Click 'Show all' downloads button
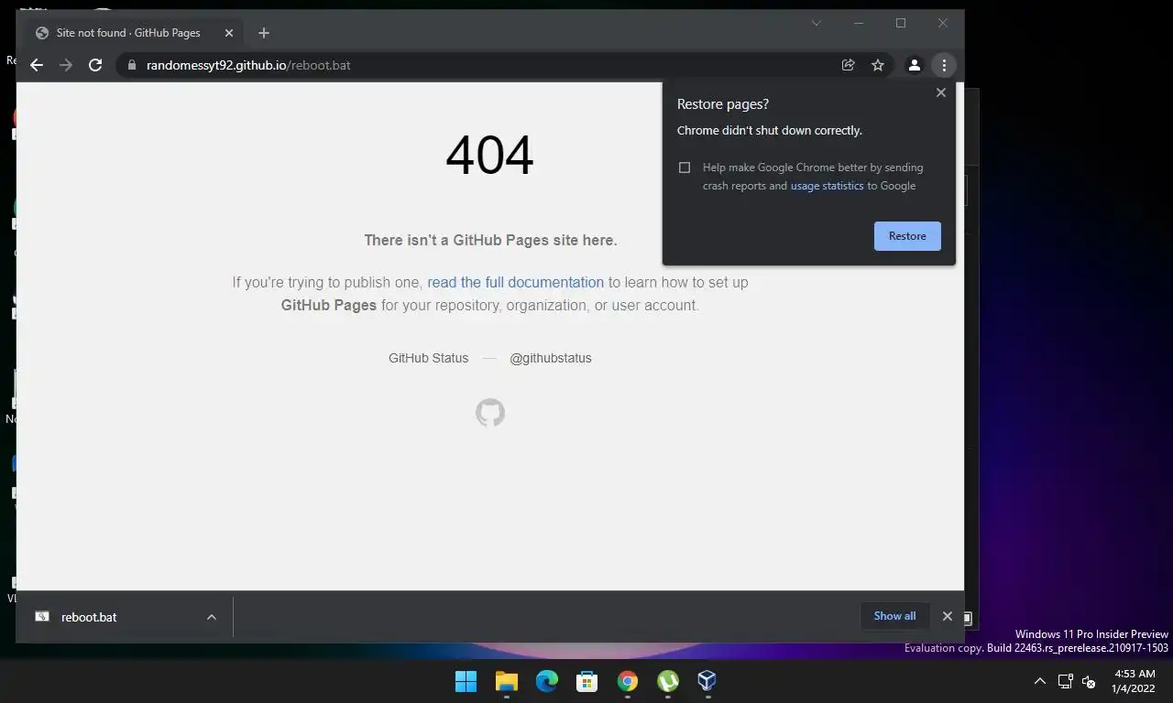 coord(894,616)
